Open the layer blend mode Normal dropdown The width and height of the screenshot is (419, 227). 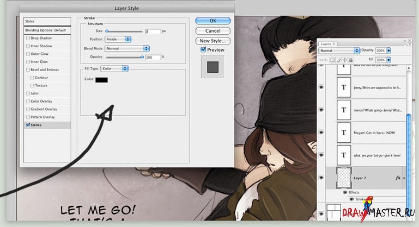(339, 51)
